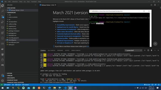Open the GitHub view in activity bar
This screenshot has width=161, height=90.
pyautogui.click(x=3, y=54)
